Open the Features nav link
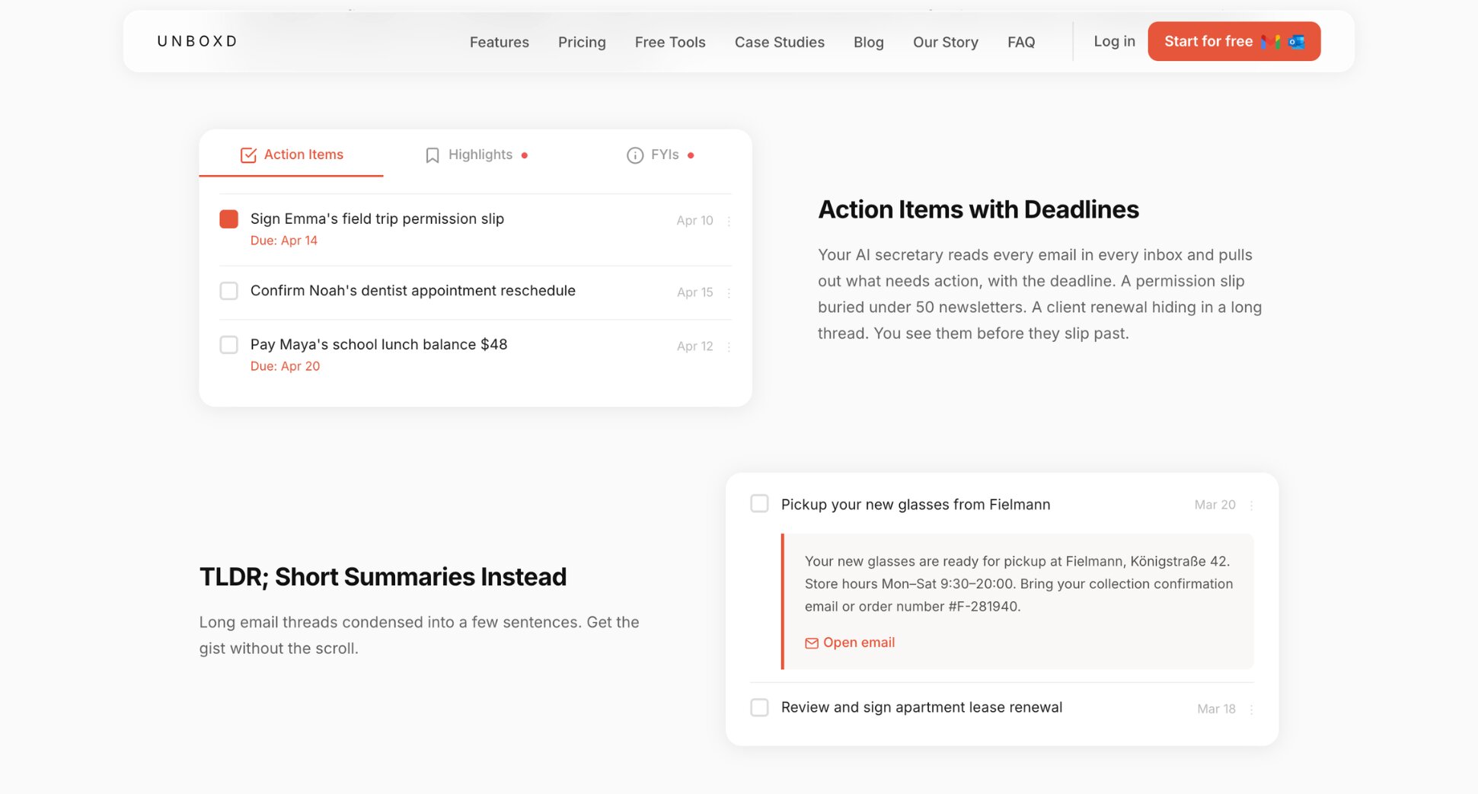Image resolution: width=1478 pixels, height=794 pixels. (499, 42)
